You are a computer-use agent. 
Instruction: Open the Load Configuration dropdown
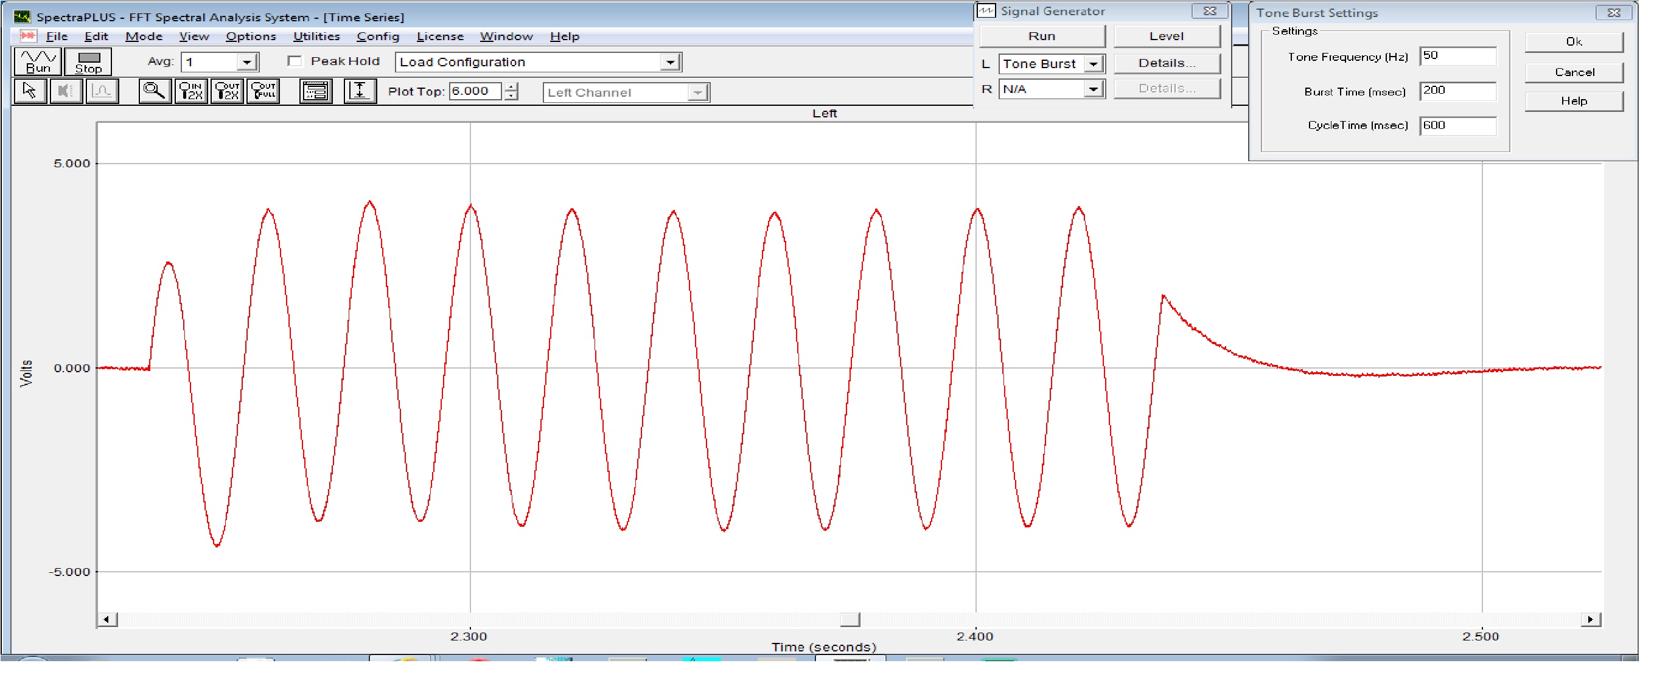[x=669, y=62]
